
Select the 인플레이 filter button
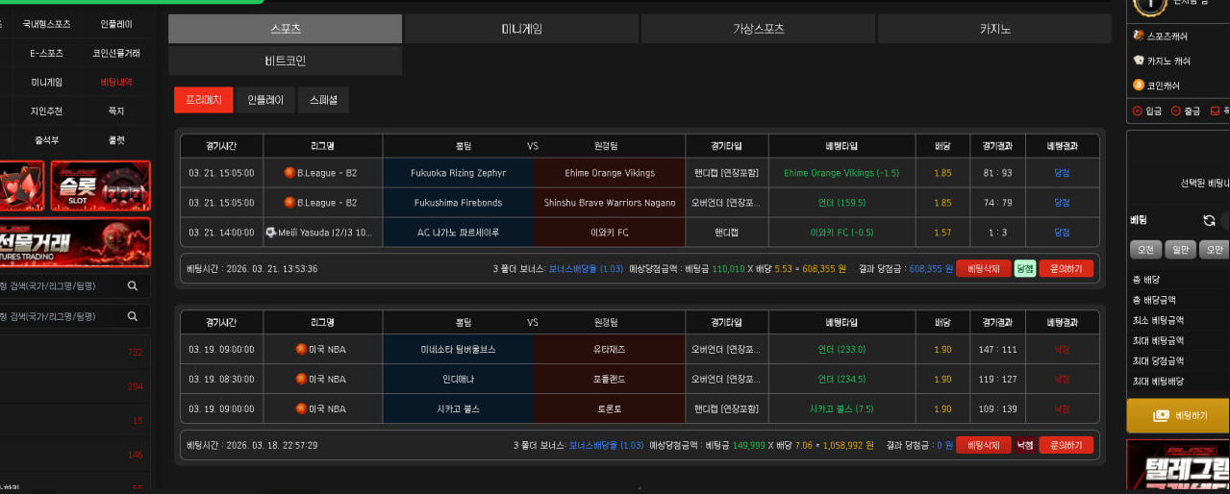pyautogui.click(x=265, y=100)
